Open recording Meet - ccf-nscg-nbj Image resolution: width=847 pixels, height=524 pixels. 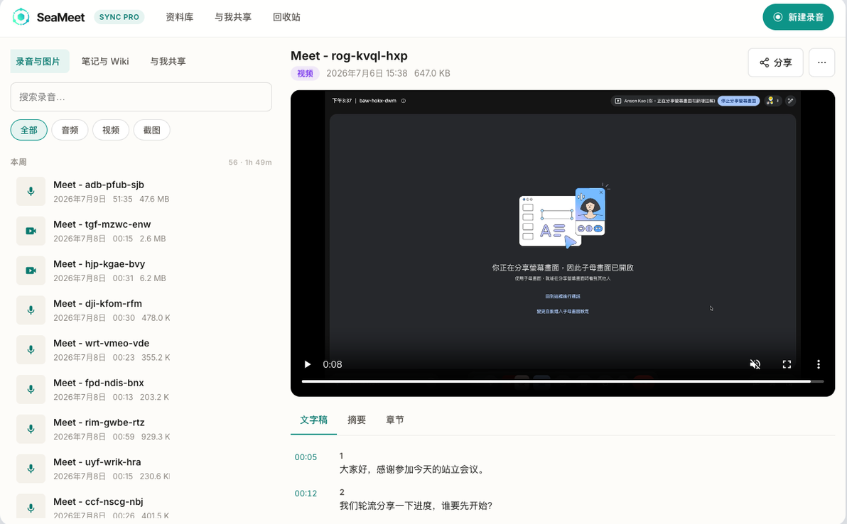click(141, 505)
